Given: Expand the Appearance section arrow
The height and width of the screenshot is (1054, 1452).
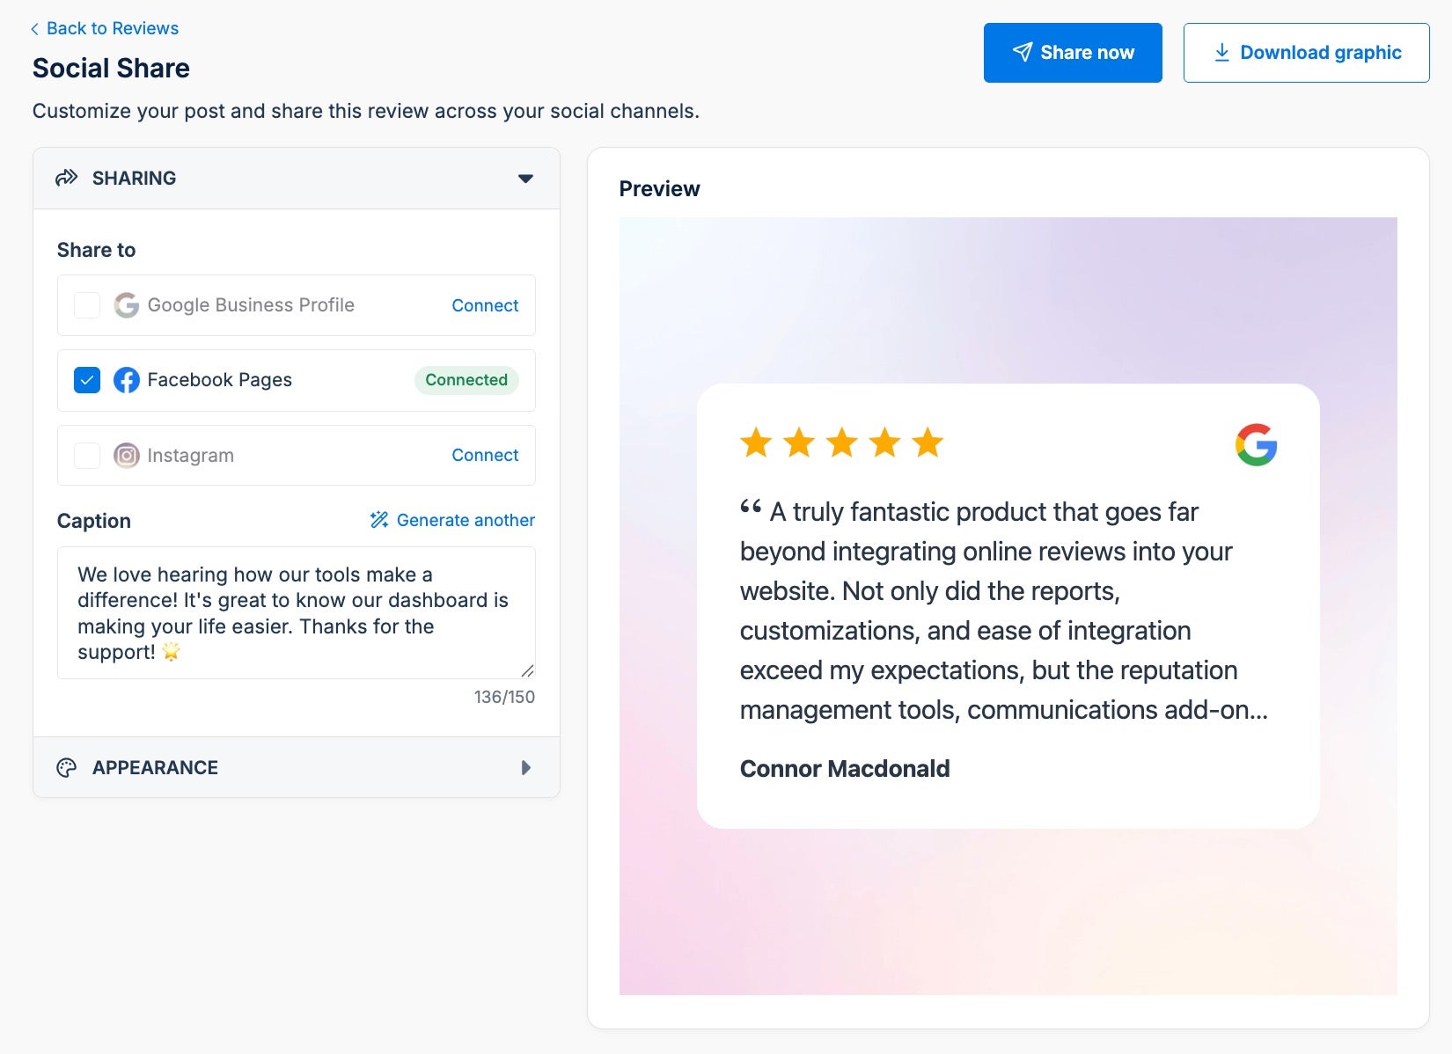Looking at the screenshot, I should pyautogui.click(x=526, y=768).
